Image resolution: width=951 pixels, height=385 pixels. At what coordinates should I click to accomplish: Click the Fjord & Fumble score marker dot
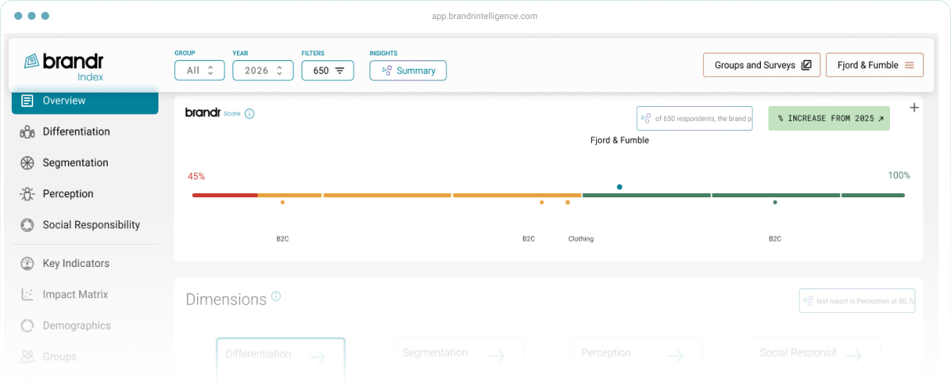[x=619, y=187]
